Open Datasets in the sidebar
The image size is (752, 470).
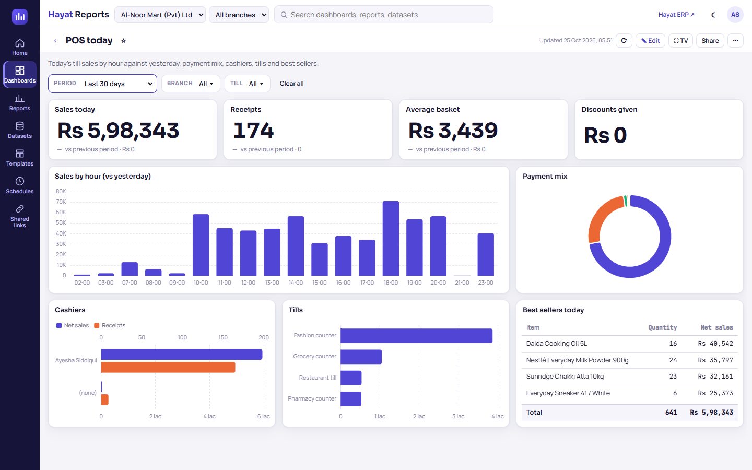coord(20,130)
